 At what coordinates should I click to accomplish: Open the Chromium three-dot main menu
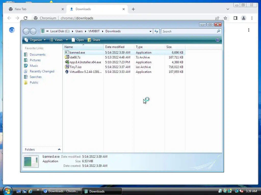252,18
